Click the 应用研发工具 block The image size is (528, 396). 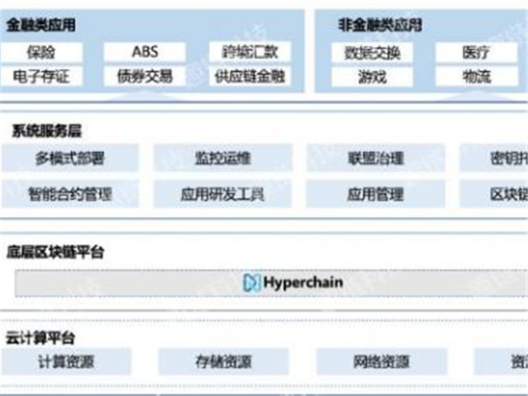(x=223, y=194)
